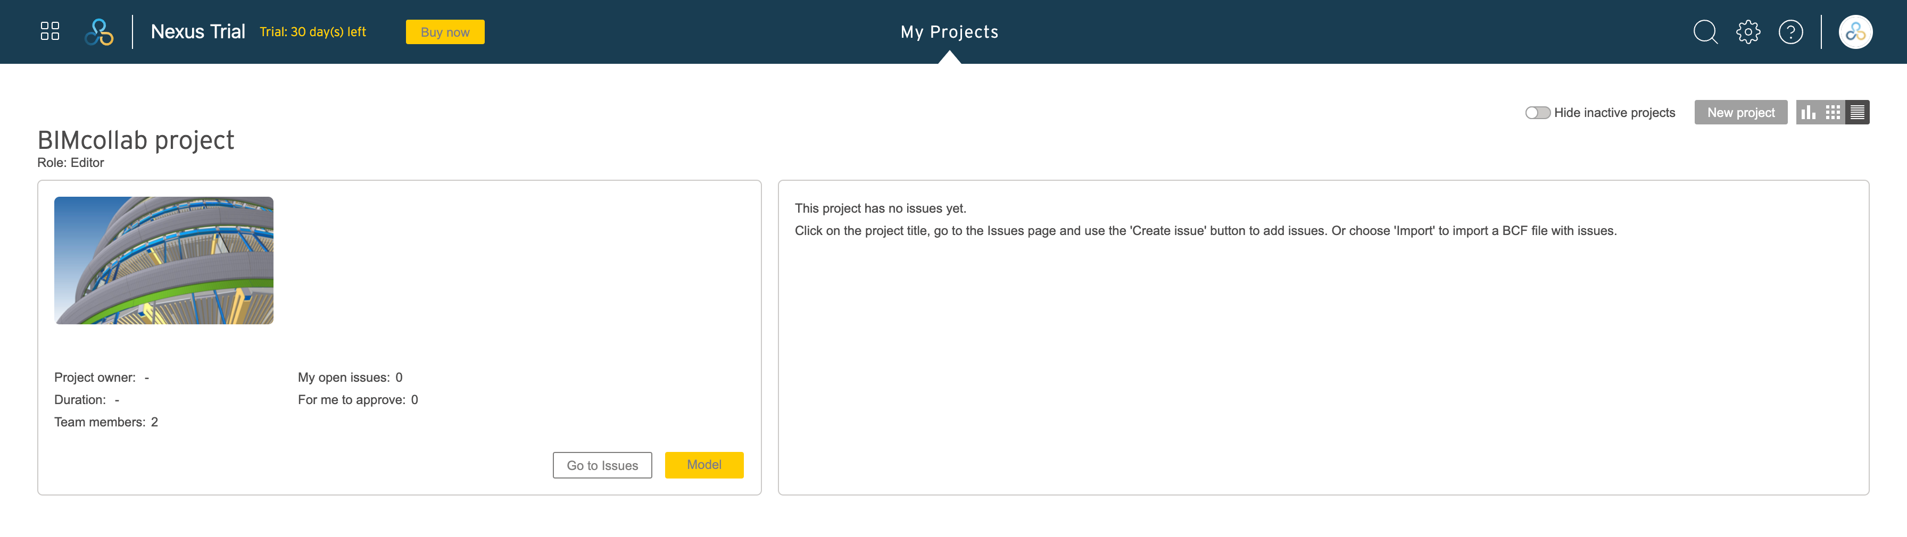Create a New project
This screenshot has height=537, width=1907.
pyautogui.click(x=1740, y=112)
